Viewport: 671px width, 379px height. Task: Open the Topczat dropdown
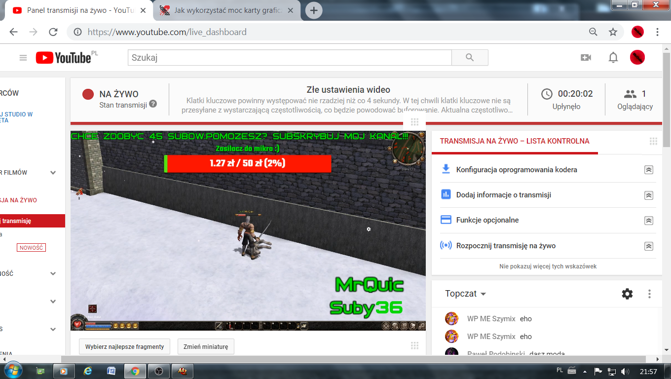pos(465,294)
